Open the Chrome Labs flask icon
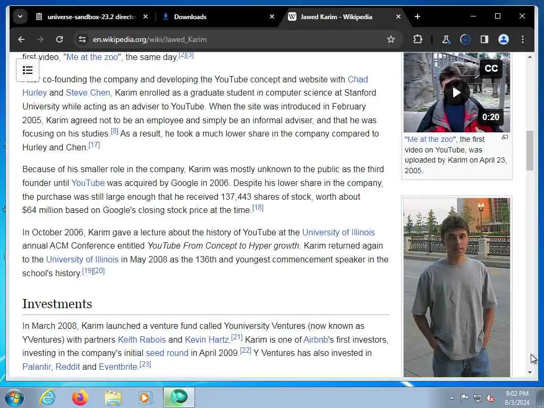544x408 pixels. pyautogui.click(x=446, y=39)
